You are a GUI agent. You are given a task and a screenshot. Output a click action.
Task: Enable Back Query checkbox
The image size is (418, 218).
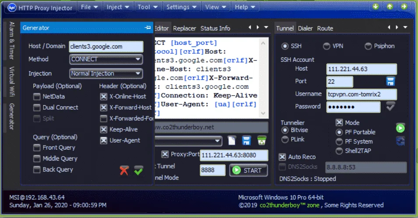[x=36, y=169]
